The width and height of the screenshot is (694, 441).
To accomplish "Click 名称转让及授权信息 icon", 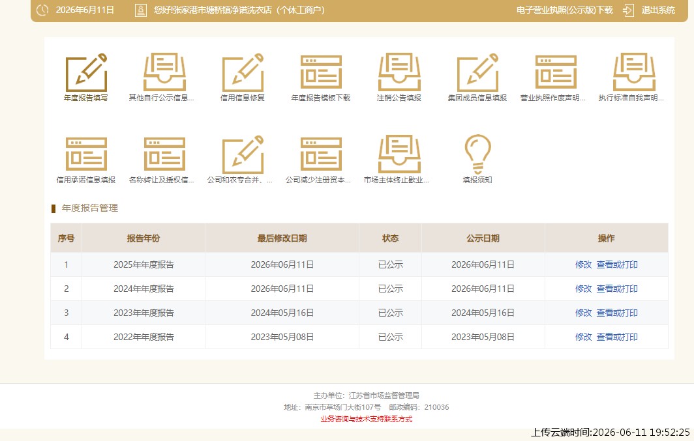I will point(164,154).
